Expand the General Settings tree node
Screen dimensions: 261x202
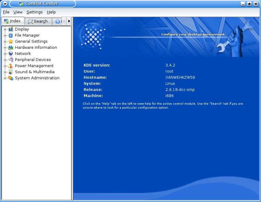(5, 41)
